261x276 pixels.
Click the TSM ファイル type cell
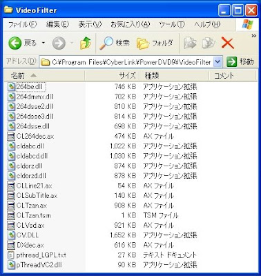161,215
